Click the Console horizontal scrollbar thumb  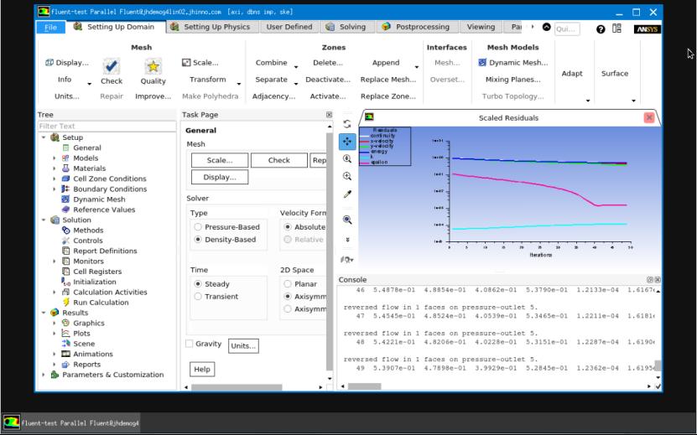[364, 386]
